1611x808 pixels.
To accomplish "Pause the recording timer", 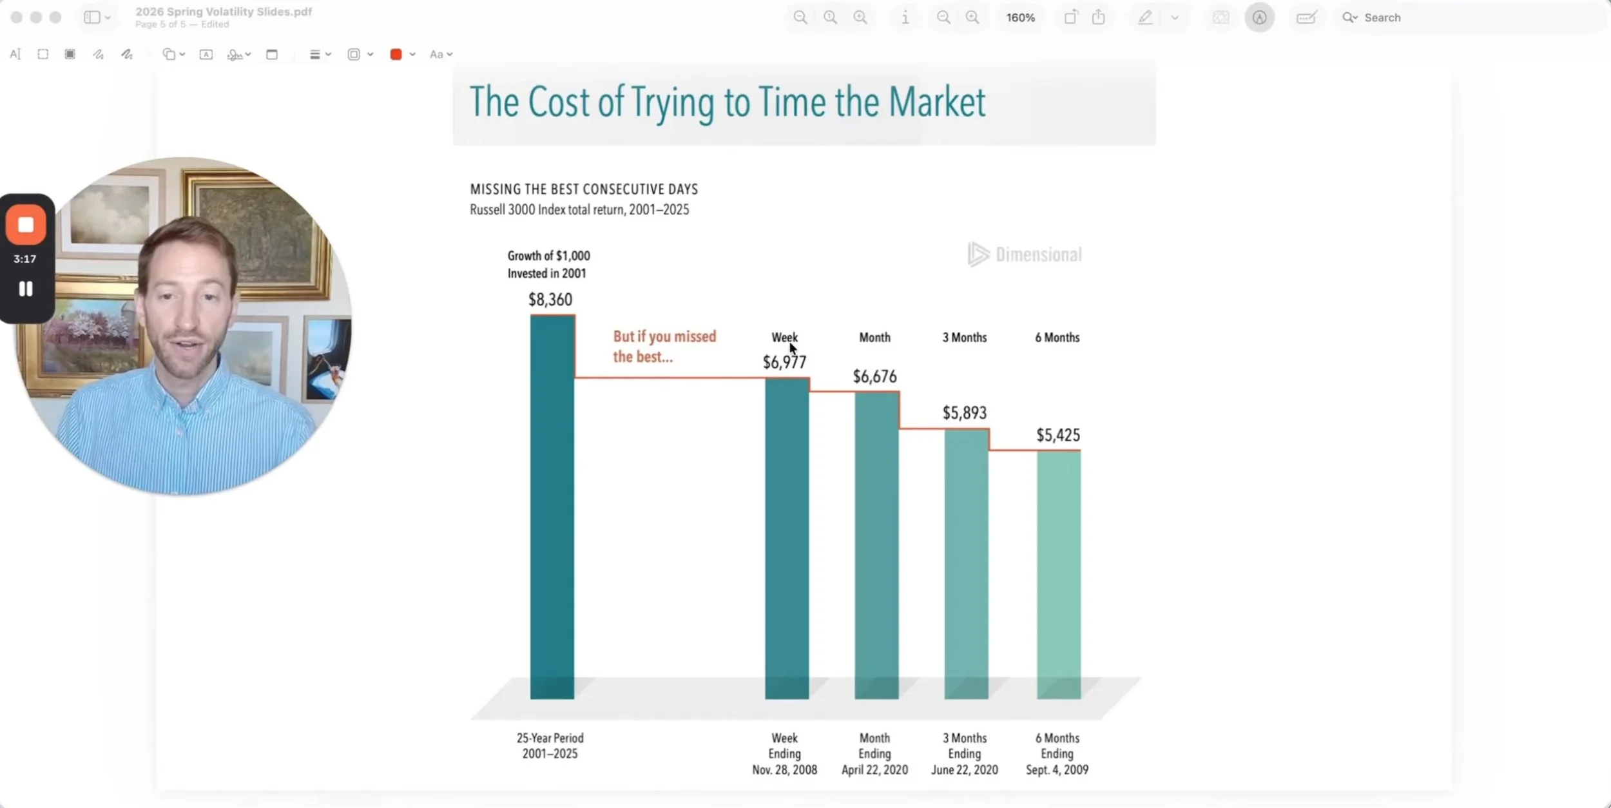I will [26, 289].
